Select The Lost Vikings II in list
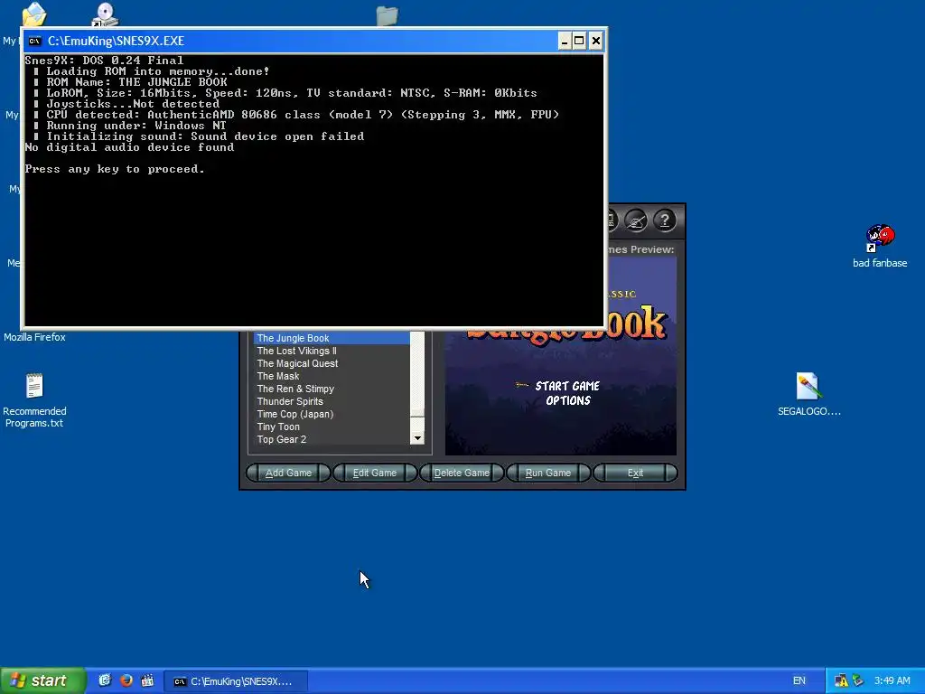Viewport: 925px width, 694px height. pyautogui.click(x=332, y=351)
